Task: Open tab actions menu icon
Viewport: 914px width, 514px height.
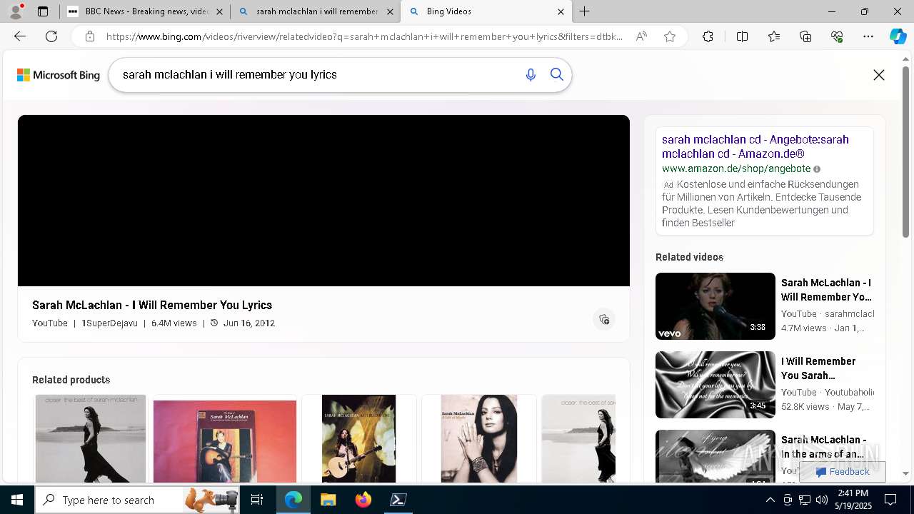Action: [43, 11]
